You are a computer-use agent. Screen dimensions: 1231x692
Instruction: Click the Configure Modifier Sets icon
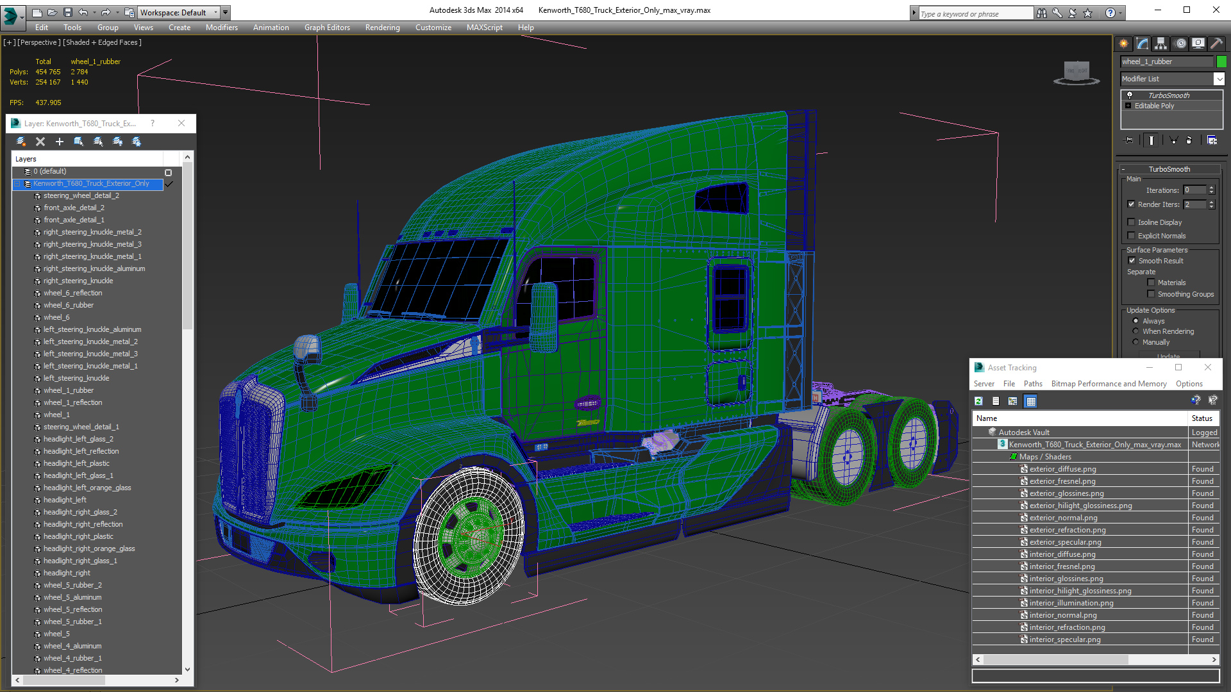1212,140
